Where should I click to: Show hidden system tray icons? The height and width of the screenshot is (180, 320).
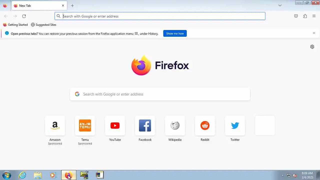click(283, 175)
